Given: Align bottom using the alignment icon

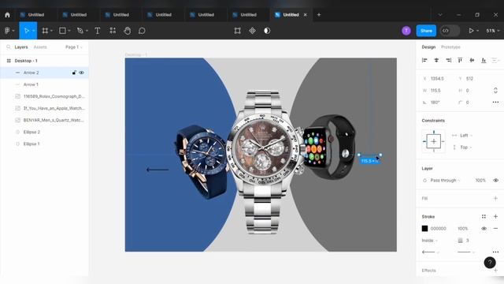Looking at the screenshot, I should (484, 60).
